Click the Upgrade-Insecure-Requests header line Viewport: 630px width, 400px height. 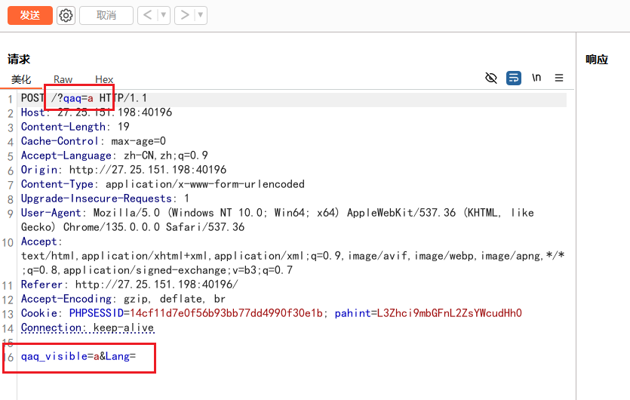pyautogui.click(x=105, y=198)
